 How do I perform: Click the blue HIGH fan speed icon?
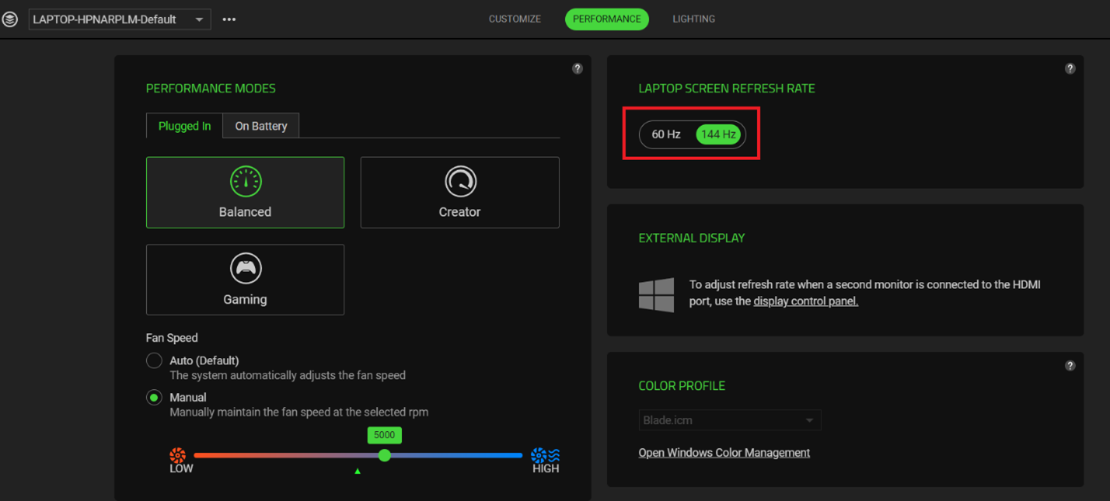click(545, 455)
